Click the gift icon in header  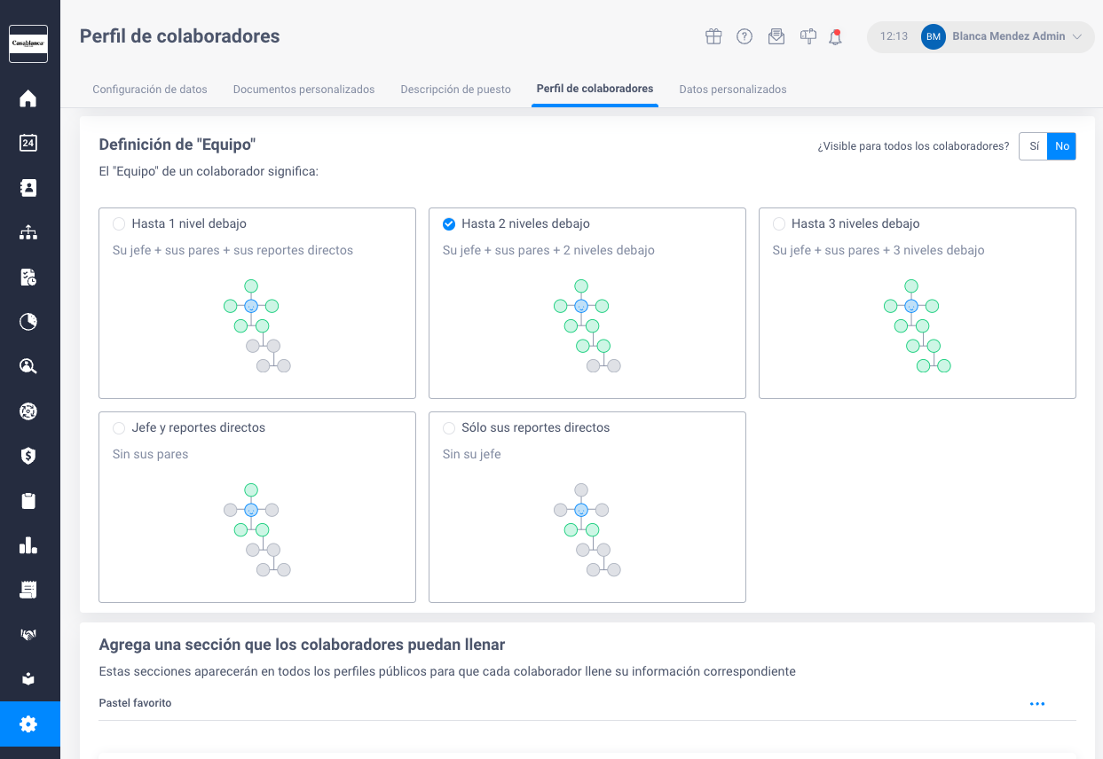click(x=713, y=36)
